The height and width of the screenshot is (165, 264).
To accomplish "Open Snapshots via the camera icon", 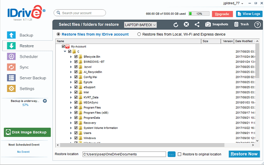I will [x=208, y=24].
